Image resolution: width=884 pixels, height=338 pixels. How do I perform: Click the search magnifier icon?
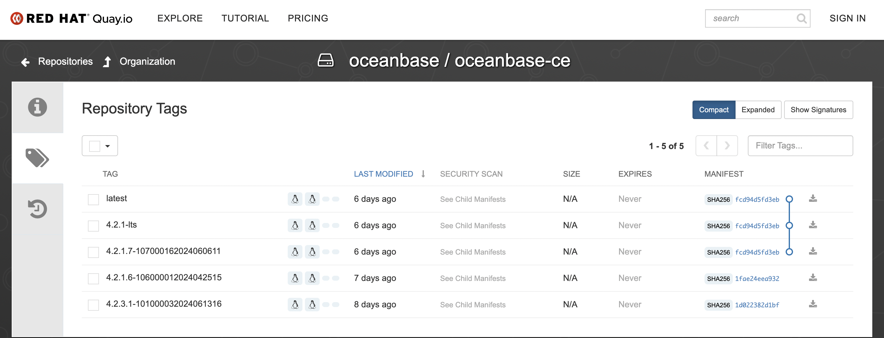point(801,18)
